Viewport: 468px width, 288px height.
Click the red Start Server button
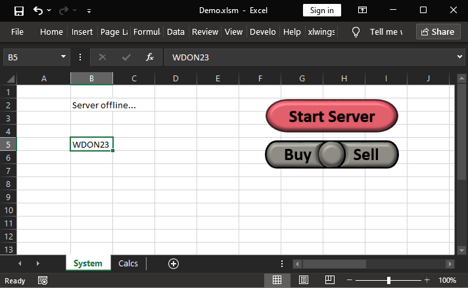click(x=331, y=116)
